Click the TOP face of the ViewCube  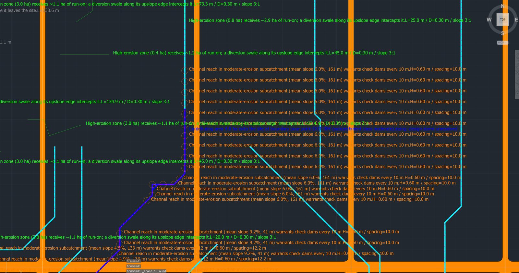502,19
